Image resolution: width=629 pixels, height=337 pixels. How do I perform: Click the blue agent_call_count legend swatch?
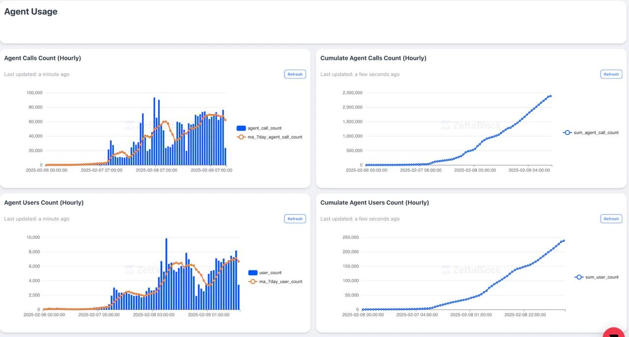pos(241,129)
